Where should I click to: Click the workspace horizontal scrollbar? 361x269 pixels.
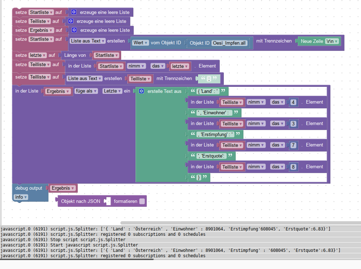point(241,223)
